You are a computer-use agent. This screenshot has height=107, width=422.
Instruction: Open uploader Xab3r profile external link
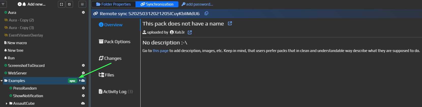click(190, 32)
